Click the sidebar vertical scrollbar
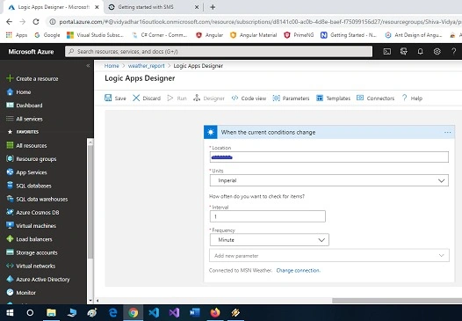 (90, 201)
